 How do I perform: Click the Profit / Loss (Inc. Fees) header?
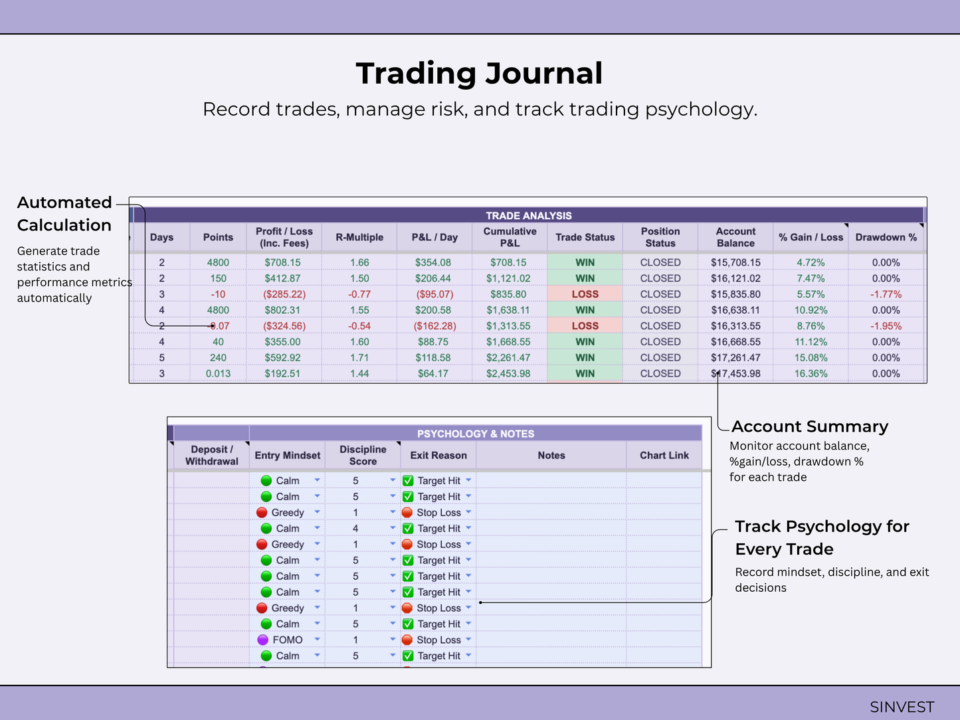tap(284, 237)
